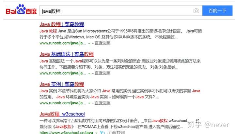235x134 pixels.
Task: Click the green URL under Java 教程 result
Action: (63, 43)
